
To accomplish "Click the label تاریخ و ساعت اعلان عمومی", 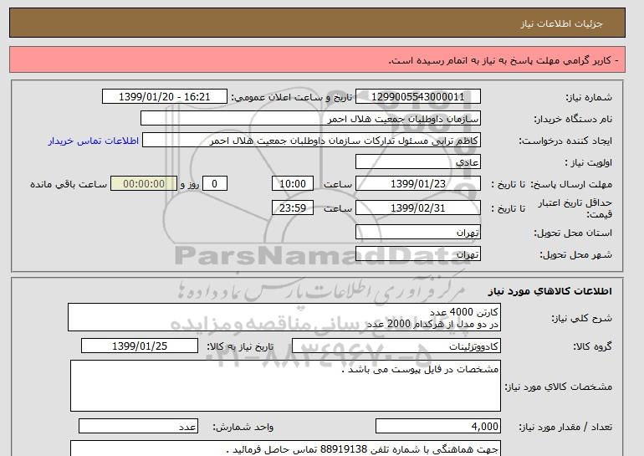I will (292, 97).
